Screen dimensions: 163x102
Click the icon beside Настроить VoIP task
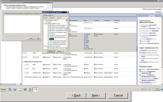click(140, 41)
